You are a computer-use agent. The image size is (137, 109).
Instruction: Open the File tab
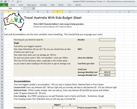(4, 5)
